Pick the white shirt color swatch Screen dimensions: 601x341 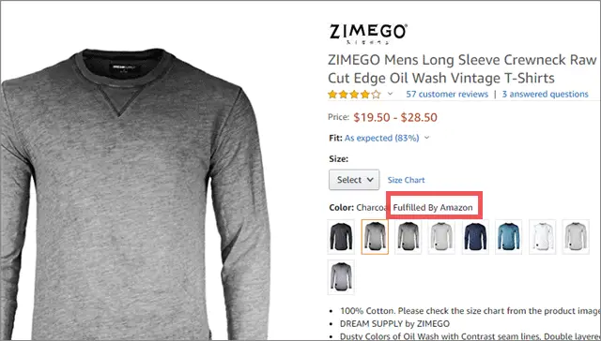(x=543, y=237)
